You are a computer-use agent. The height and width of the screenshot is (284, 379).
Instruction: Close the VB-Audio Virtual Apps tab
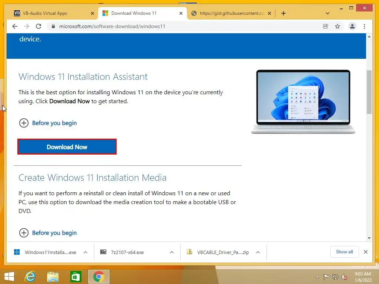click(92, 14)
